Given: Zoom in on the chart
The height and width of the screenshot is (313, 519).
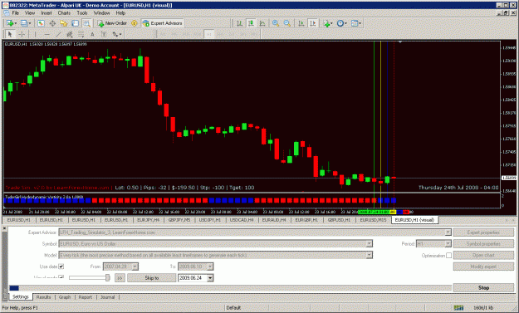Looking at the screenshot, I should pyautogui.click(x=276, y=23).
